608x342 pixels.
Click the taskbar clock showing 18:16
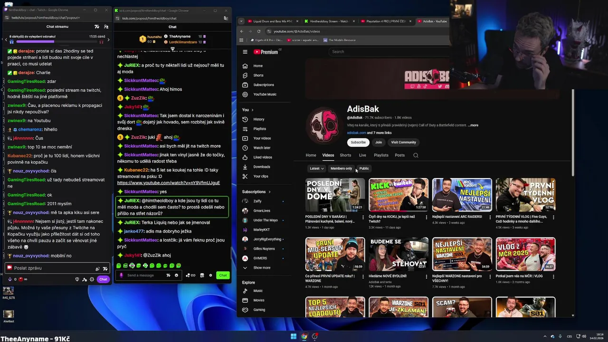point(596,336)
